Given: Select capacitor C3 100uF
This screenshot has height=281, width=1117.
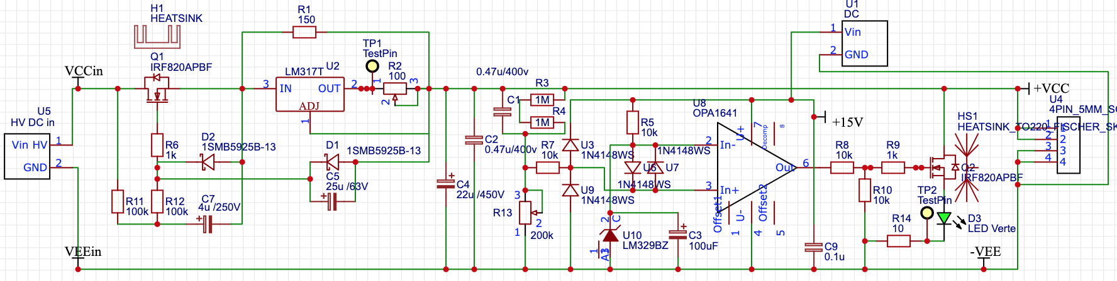Looking at the screenshot, I should 678,234.
